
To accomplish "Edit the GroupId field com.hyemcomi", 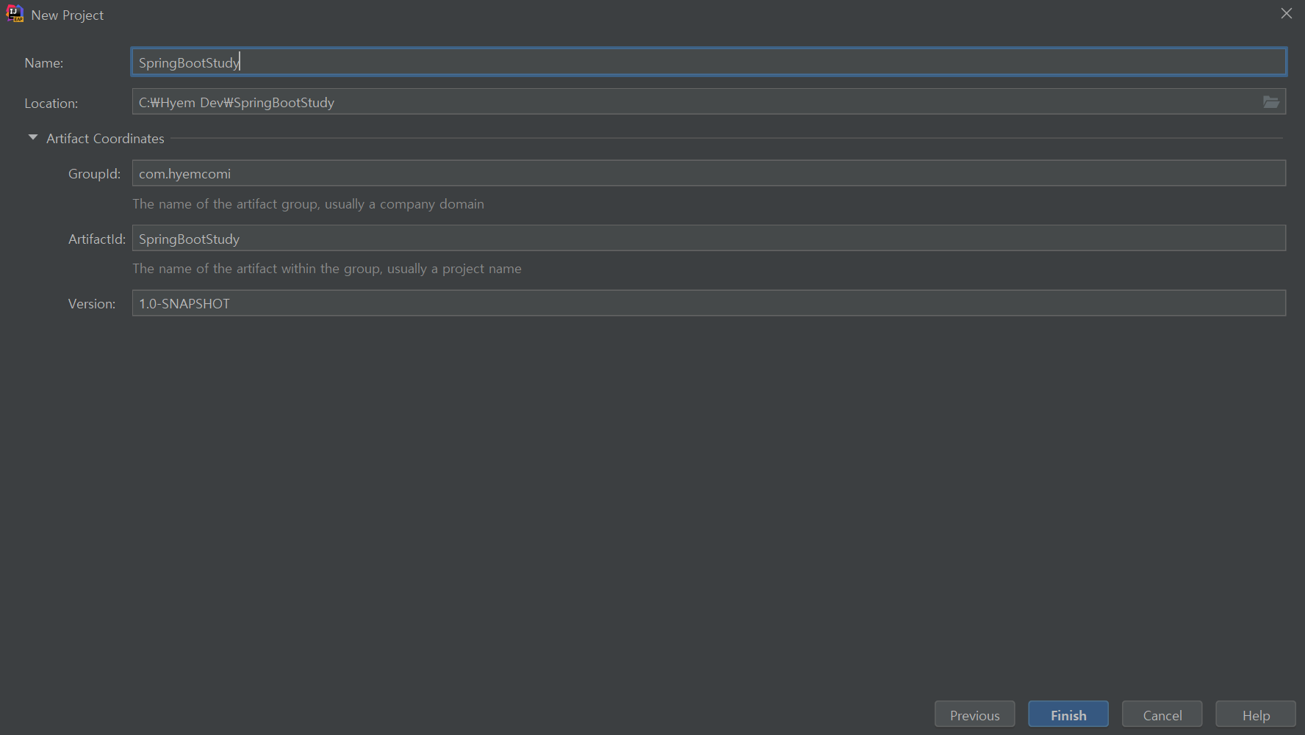I will 708,173.
